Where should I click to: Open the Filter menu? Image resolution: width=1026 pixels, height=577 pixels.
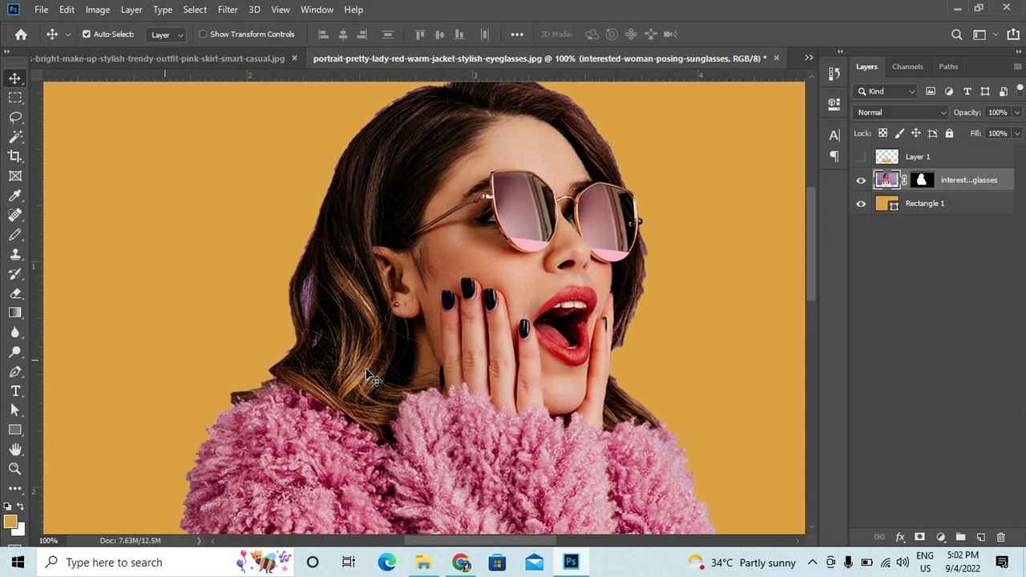(228, 10)
